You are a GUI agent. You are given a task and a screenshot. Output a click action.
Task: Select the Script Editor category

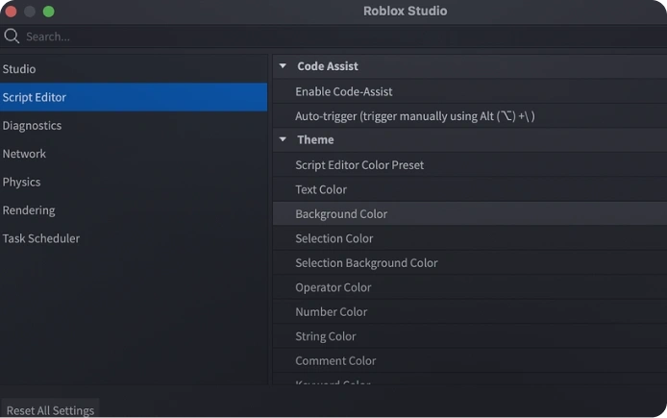click(x=134, y=97)
